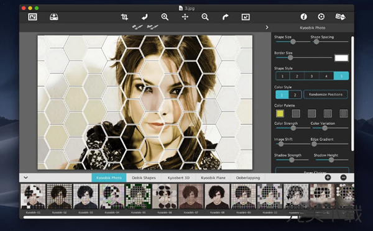Click the Color Variation slider knob
Screen dimensions: 373x231
point(325,128)
